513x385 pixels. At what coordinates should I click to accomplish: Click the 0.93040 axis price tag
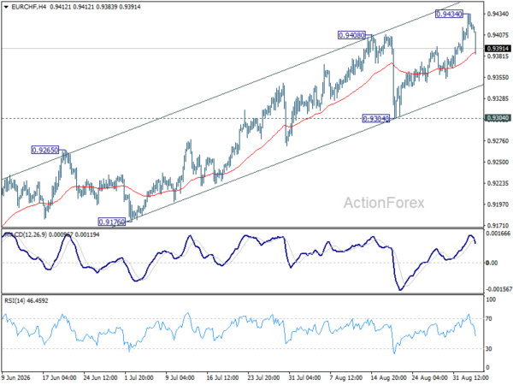[x=498, y=118]
